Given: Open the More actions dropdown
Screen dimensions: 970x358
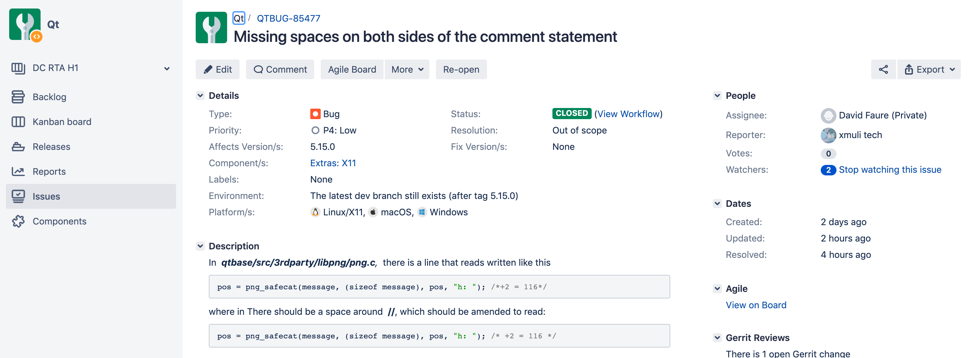Looking at the screenshot, I should 407,70.
